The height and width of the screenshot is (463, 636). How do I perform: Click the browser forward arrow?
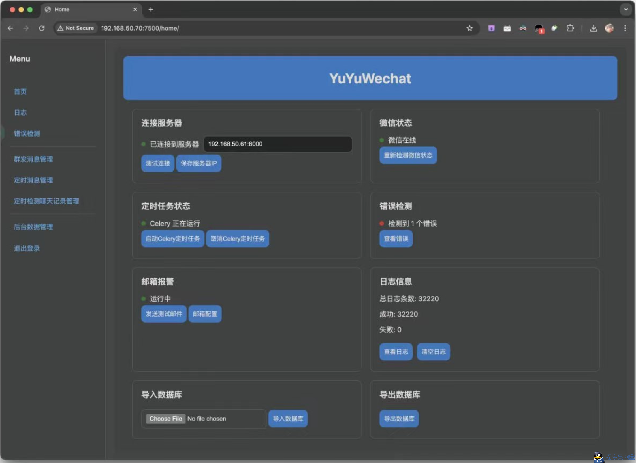26,28
